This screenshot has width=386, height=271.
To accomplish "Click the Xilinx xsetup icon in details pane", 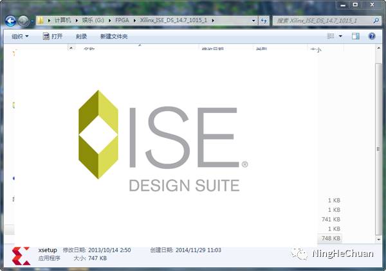I will (x=22, y=254).
